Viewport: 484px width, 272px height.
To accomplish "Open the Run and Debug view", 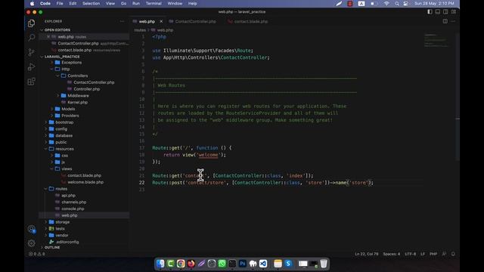I will point(31,66).
